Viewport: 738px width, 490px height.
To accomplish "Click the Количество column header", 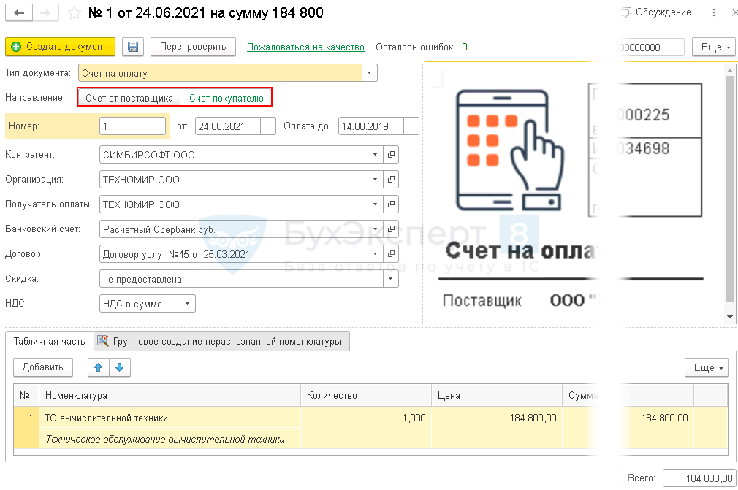I will [x=366, y=396].
